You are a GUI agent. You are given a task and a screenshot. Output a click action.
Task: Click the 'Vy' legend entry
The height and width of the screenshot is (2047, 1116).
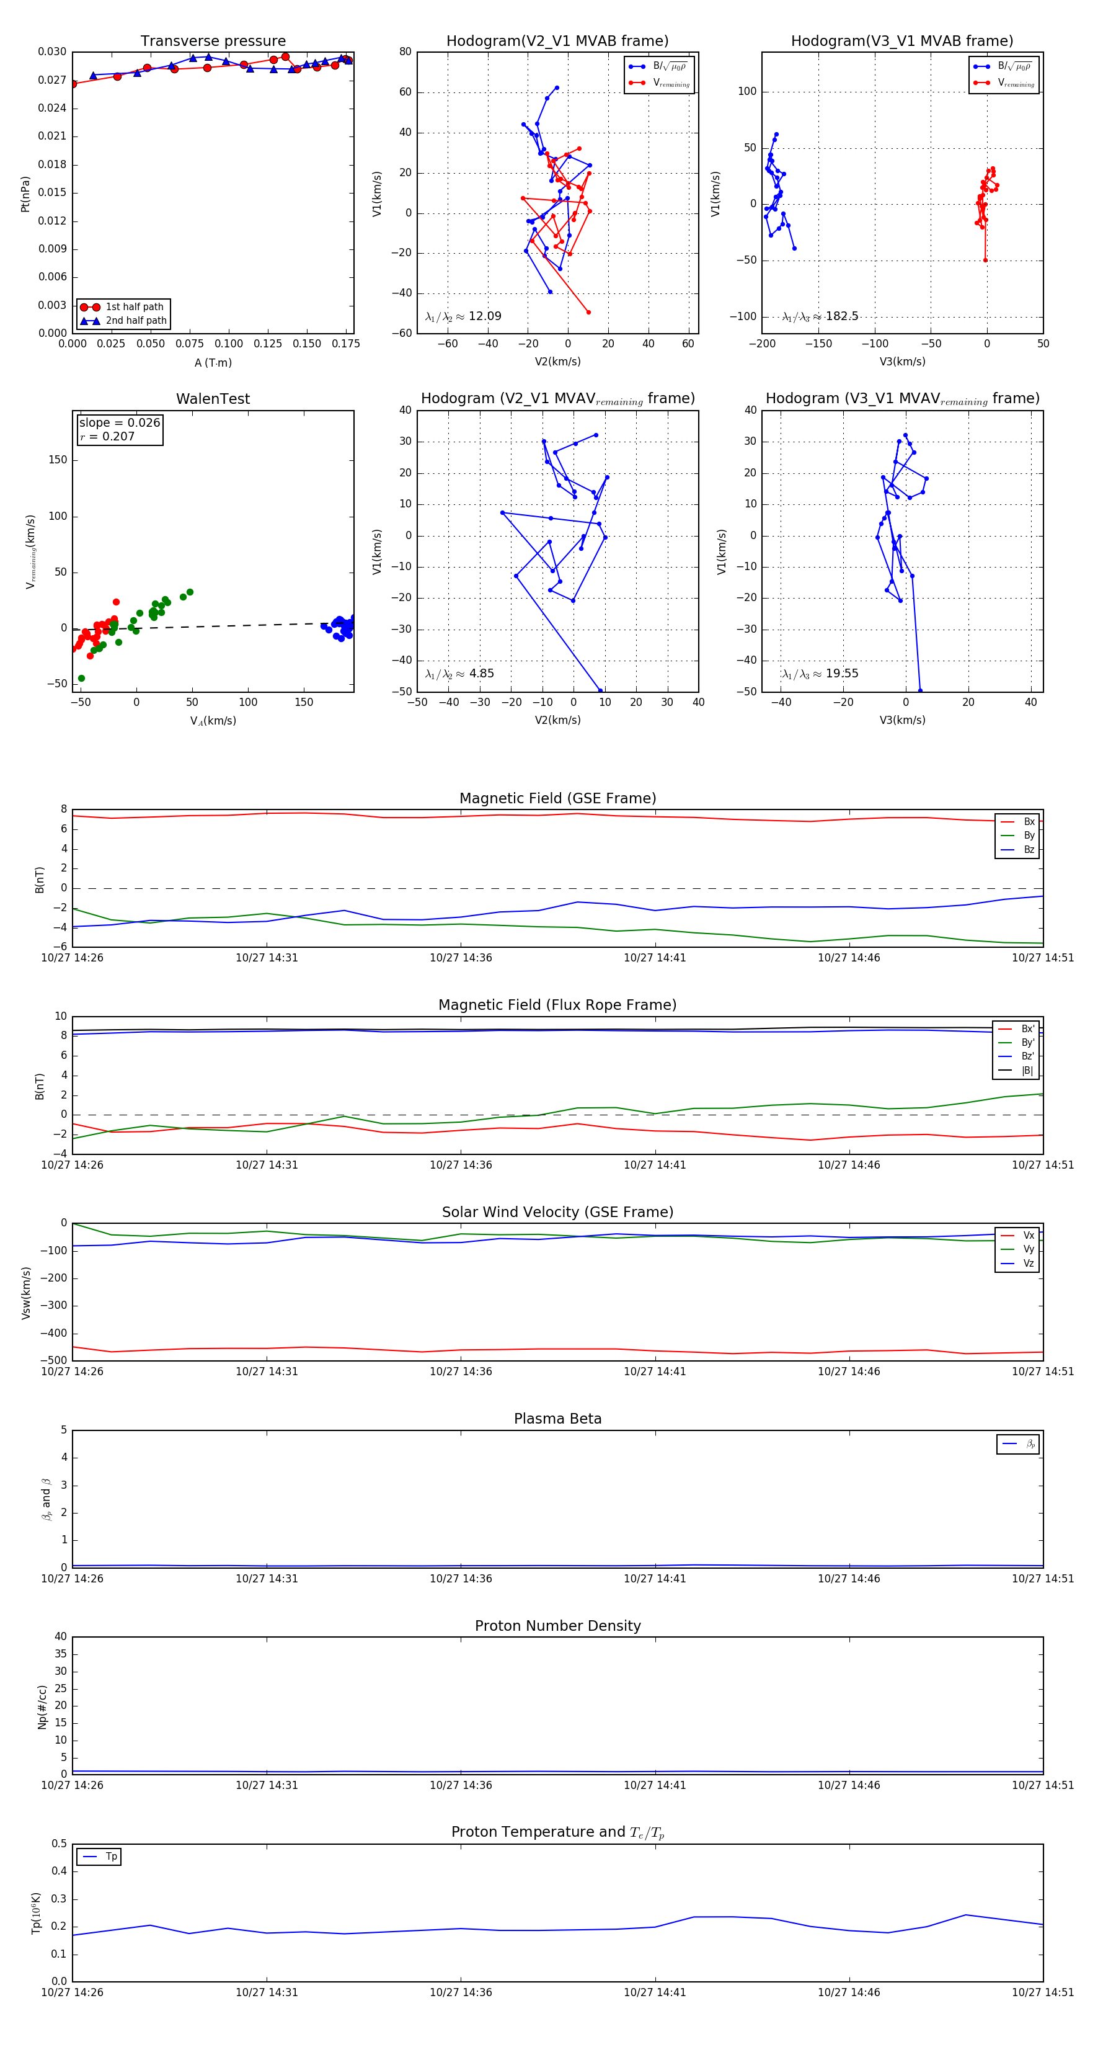(1017, 1250)
